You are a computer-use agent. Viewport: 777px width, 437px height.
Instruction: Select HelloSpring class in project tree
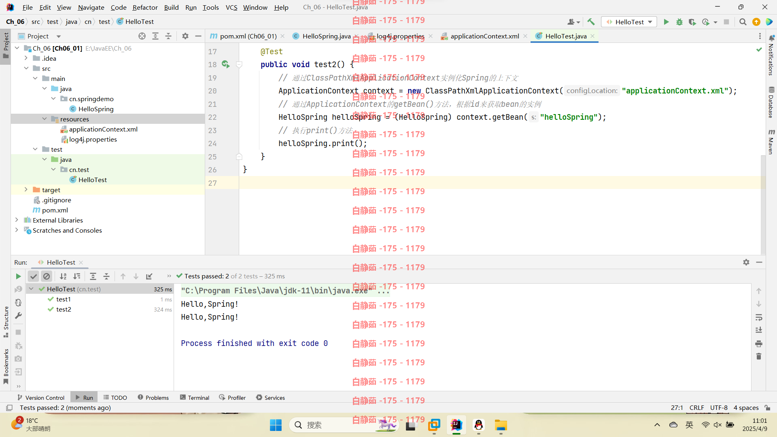tap(96, 109)
